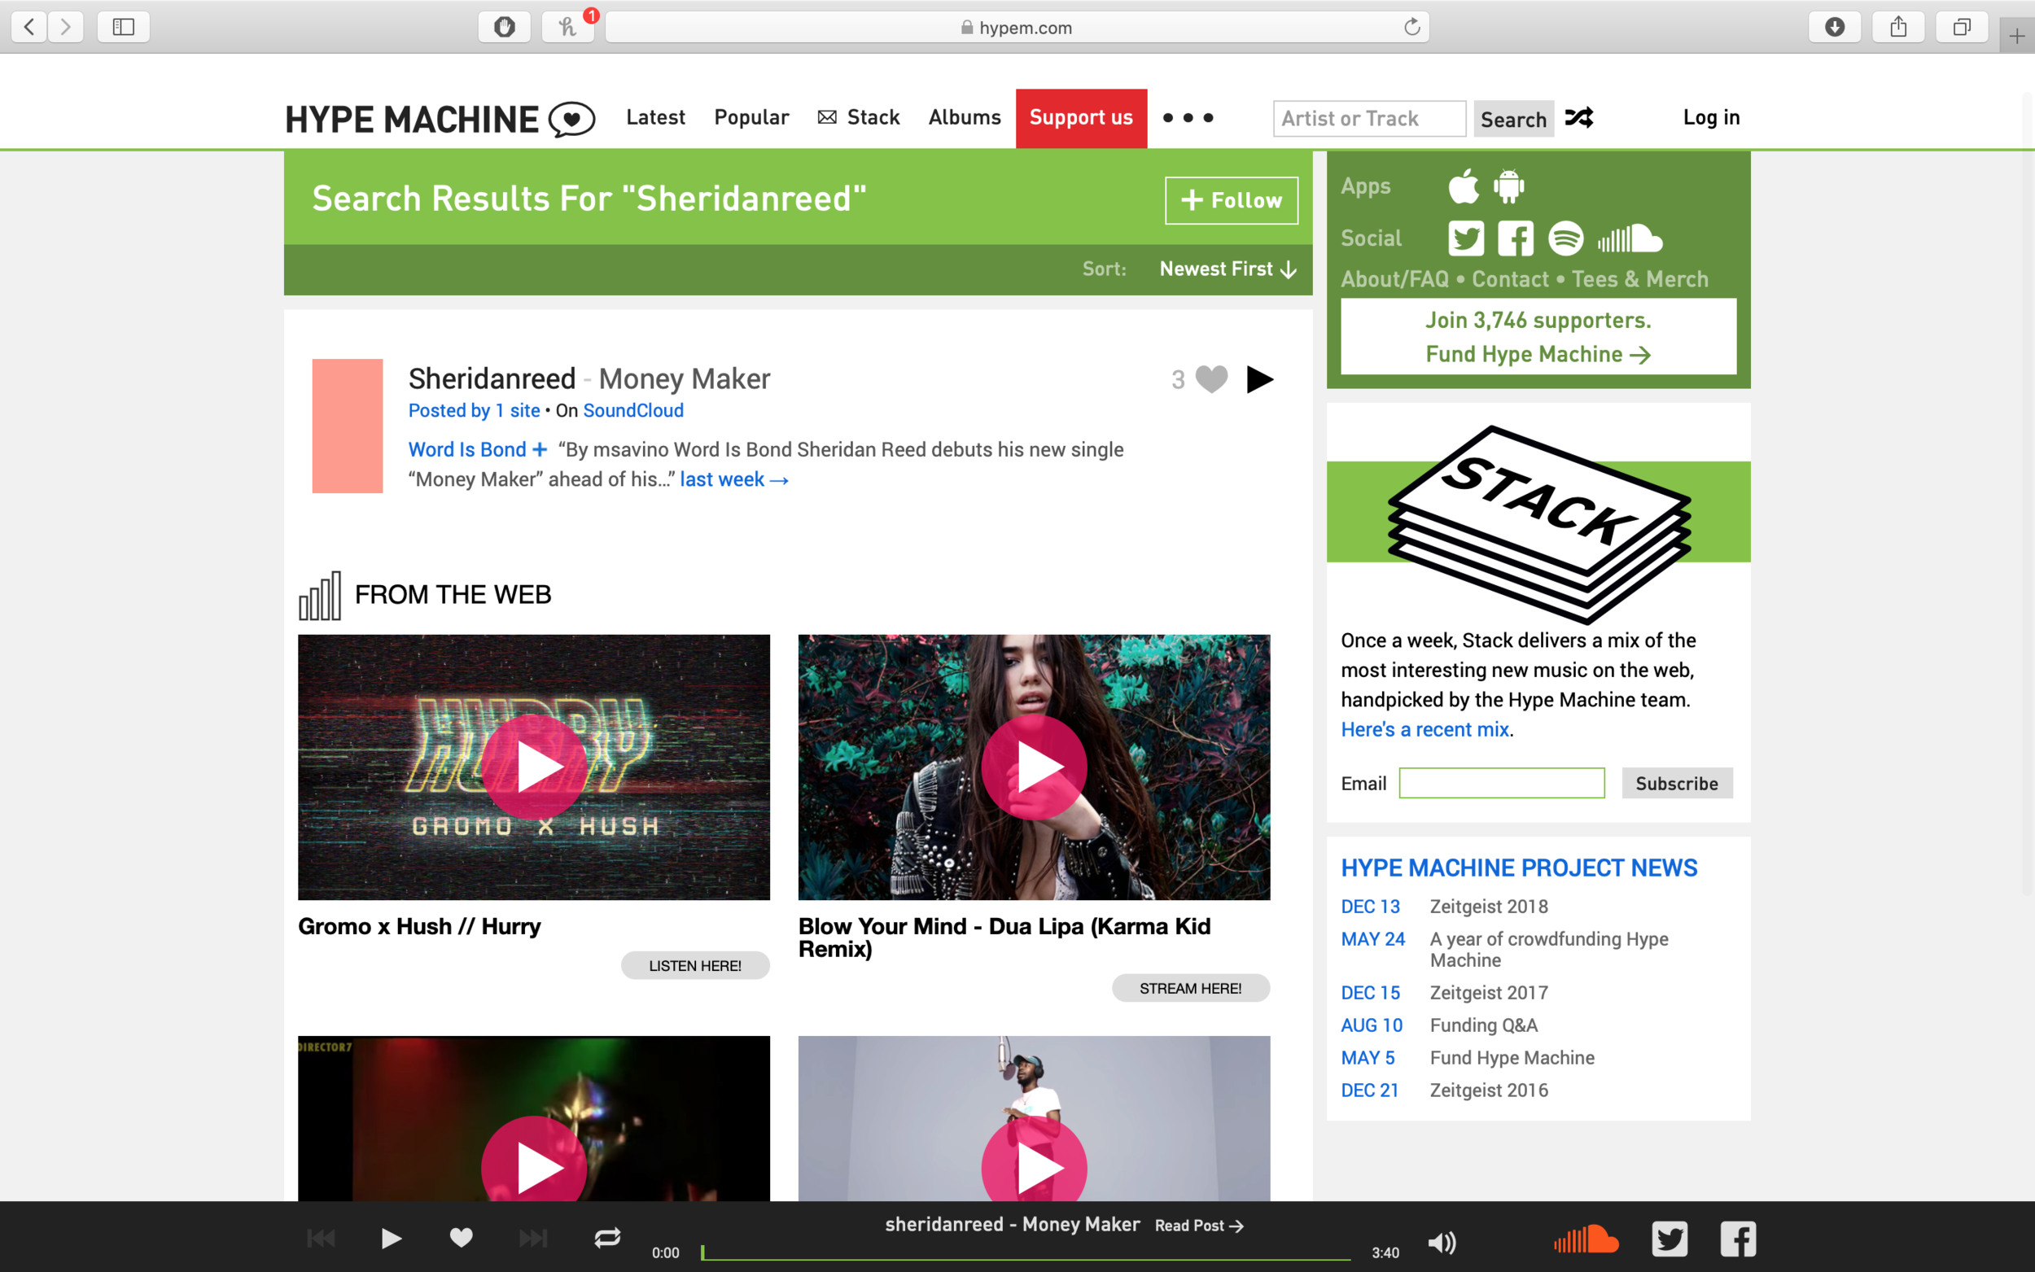Open the Safari share menu
The image size is (2035, 1272).
click(1899, 27)
